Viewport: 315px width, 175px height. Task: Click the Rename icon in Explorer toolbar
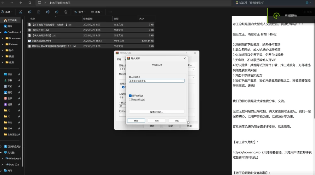coord(48,12)
